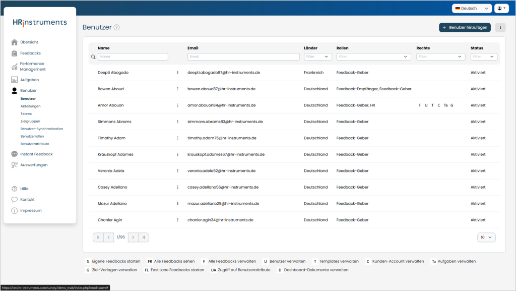Click the name Krauskopf Adames
The height and width of the screenshot is (291, 516).
click(115, 154)
